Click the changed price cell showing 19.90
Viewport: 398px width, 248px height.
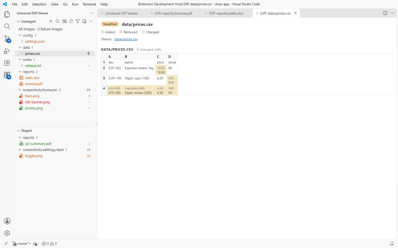coord(161,70)
